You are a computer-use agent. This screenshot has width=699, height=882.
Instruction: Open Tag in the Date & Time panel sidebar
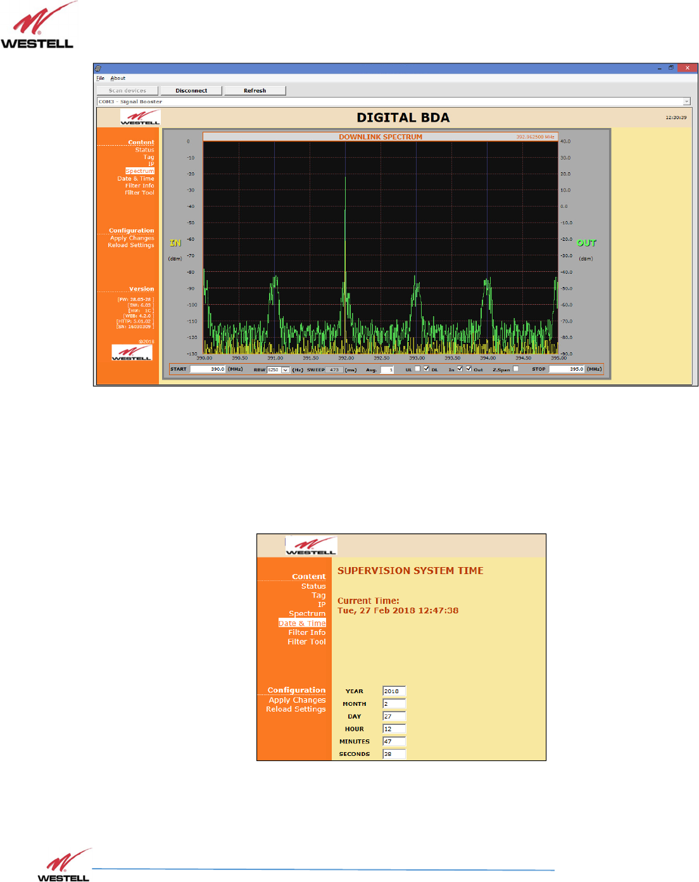(319, 596)
